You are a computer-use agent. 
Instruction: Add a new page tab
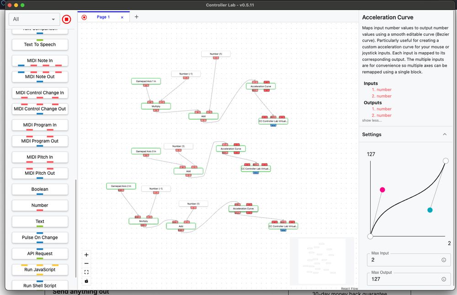136,16
